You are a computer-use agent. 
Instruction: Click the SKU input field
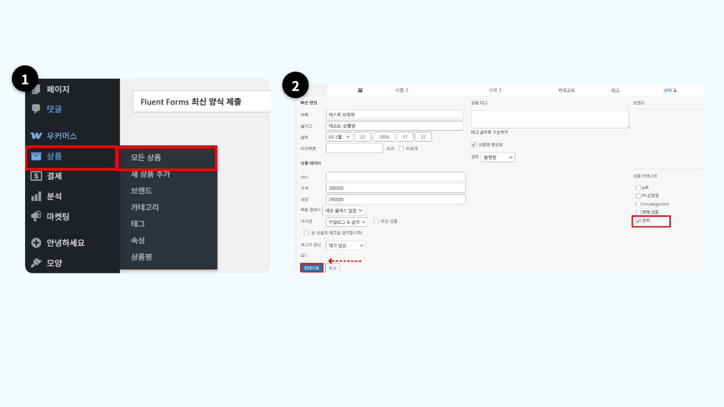(395, 177)
